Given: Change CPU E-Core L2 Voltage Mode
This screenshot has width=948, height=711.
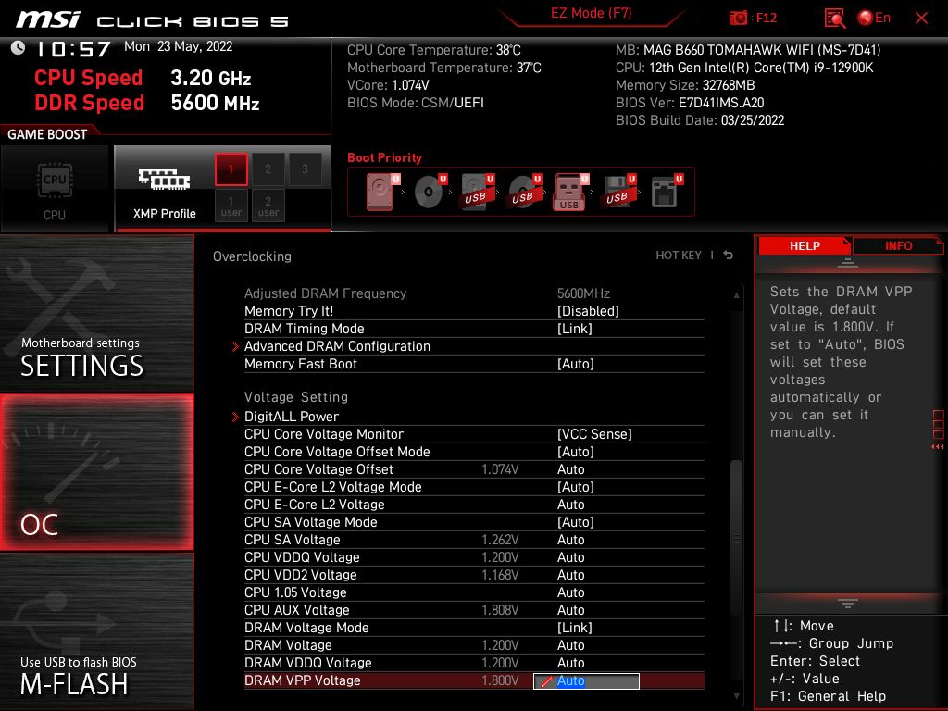Looking at the screenshot, I should 474,487.
